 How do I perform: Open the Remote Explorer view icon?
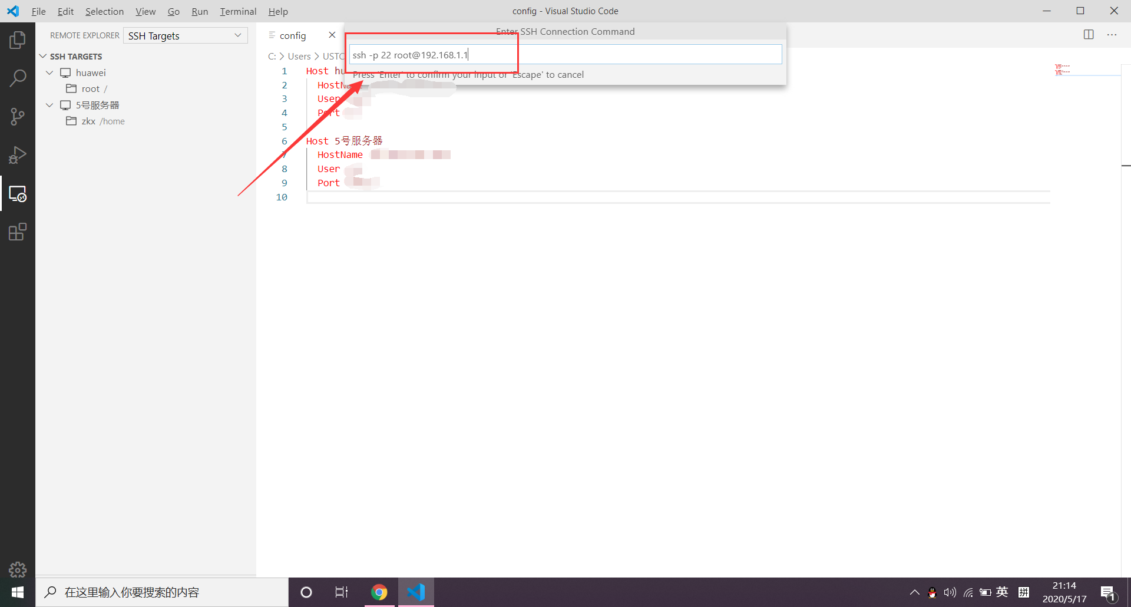[18, 193]
